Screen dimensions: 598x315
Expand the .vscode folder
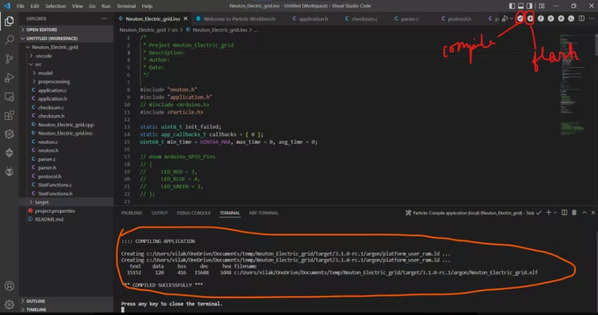point(66,56)
